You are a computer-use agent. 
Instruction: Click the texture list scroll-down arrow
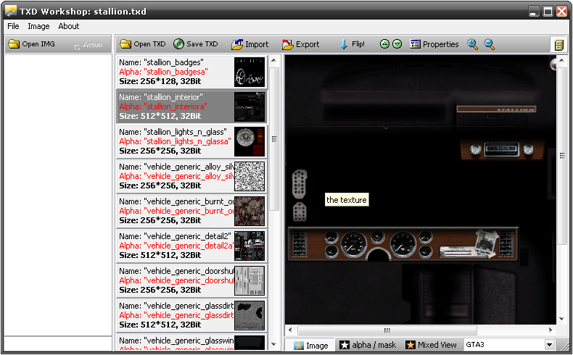pos(274,344)
